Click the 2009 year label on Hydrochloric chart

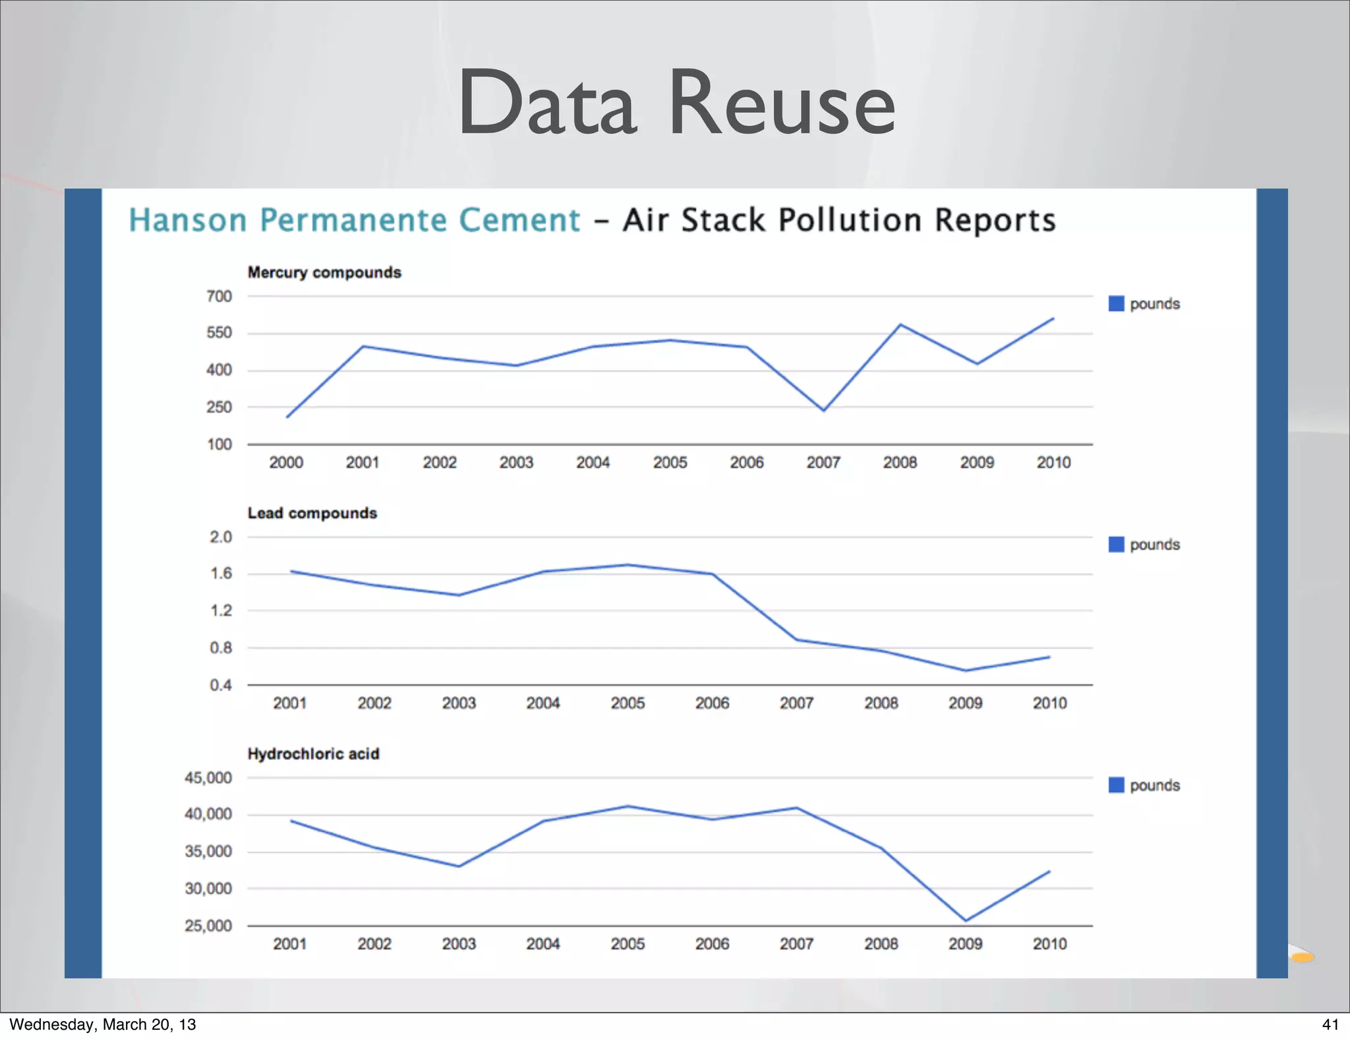(966, 943)
